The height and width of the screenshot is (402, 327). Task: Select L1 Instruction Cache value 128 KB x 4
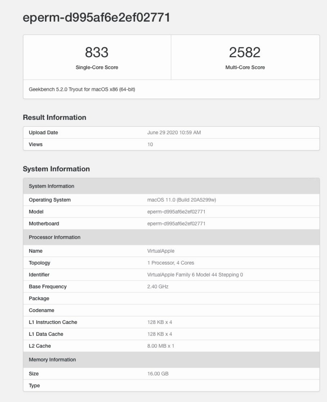pyautogui.click(x=160, y=322)
